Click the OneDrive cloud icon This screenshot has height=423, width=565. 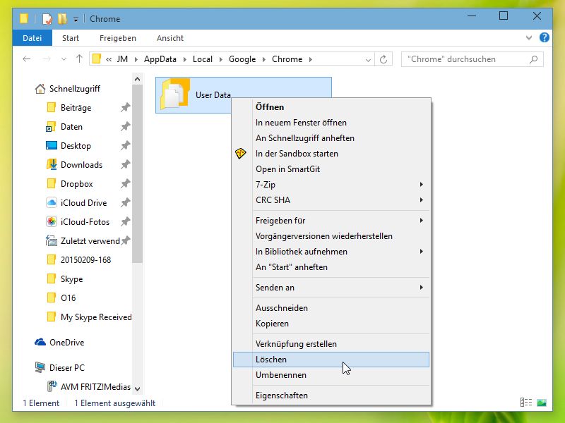pyautogui.click(x=40, y=342)
